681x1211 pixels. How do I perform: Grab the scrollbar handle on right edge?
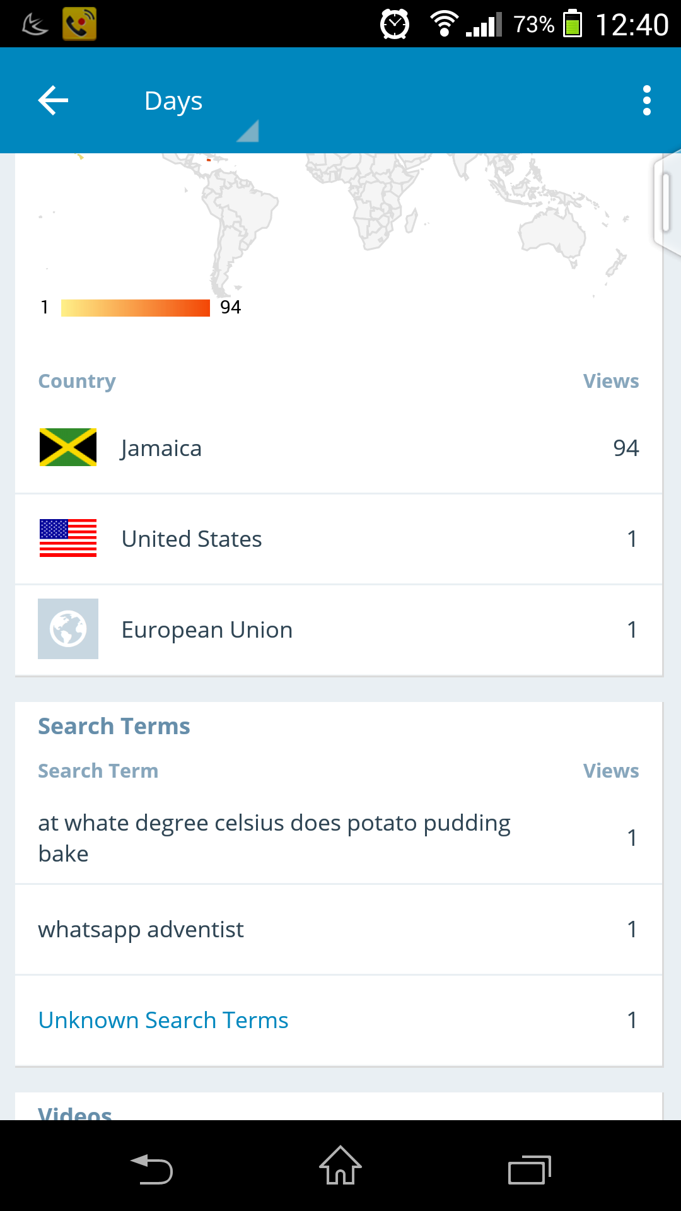(x=666, y=203)
